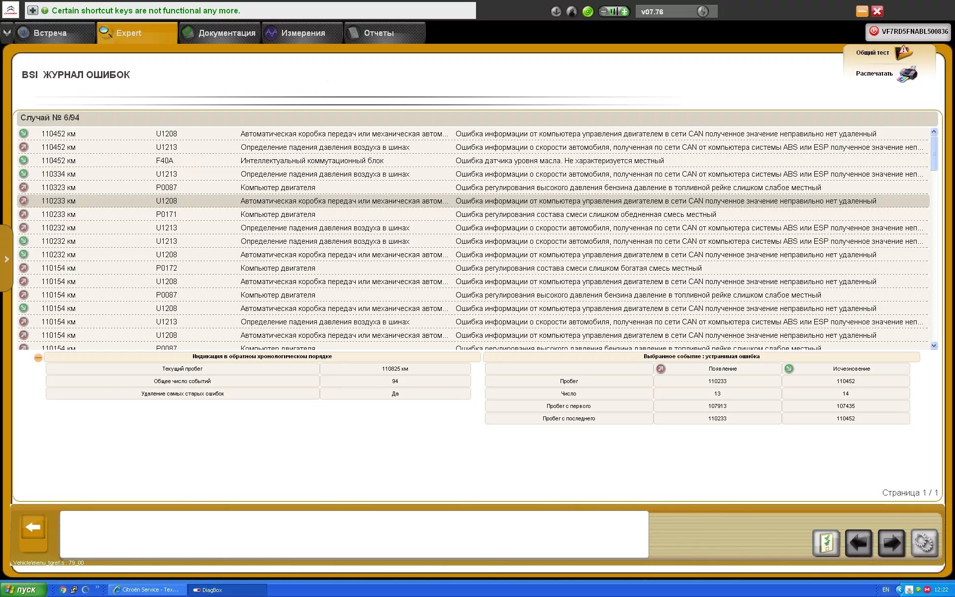The height and width of the screenshot is (597, 955).
Task: Open the chevron dropdown left of Встреча
Action: point(7,33)
